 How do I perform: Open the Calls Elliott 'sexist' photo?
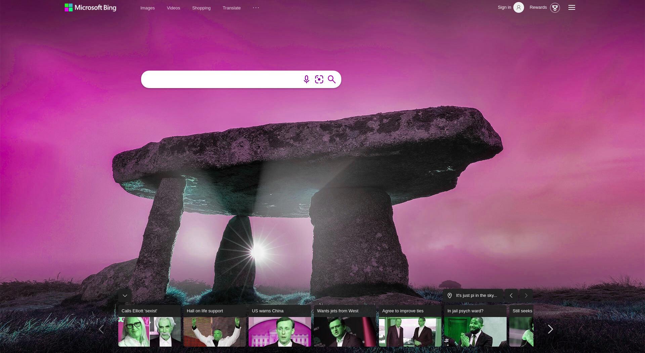coord(149,332)
